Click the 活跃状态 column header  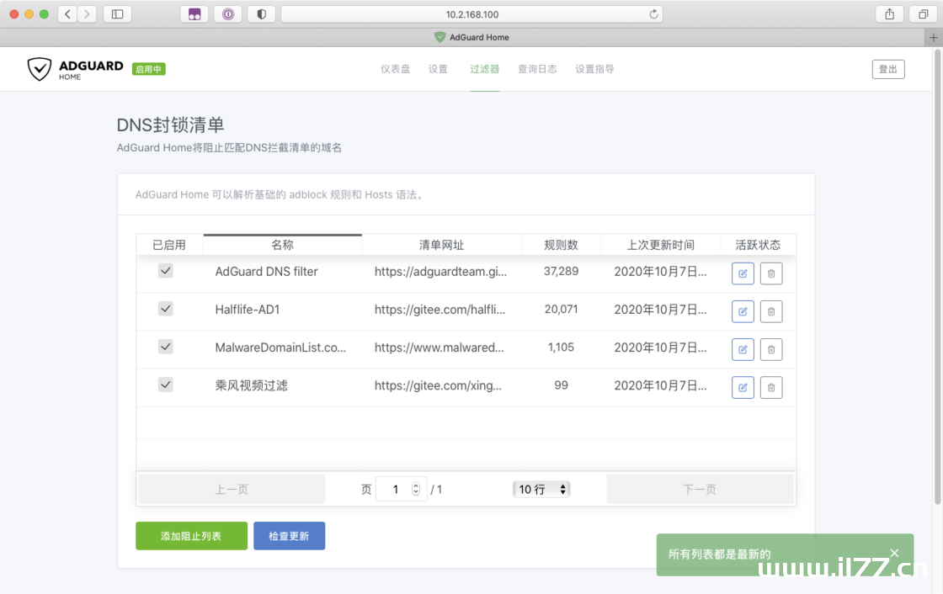pyautogui.click(x=758, y=245)
